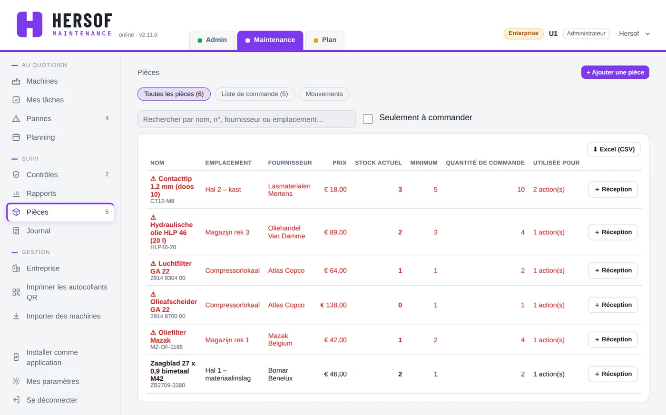
Task: Click the Importer des machines download icon
Action: (x=16, y=316)
